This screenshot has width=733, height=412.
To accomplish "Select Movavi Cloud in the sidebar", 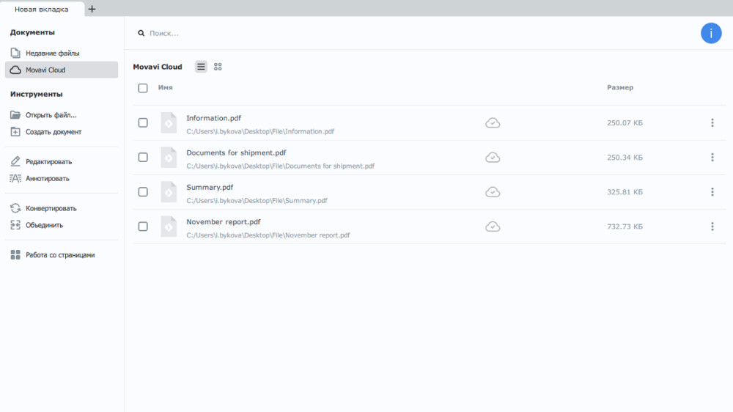I will (62, 70).
